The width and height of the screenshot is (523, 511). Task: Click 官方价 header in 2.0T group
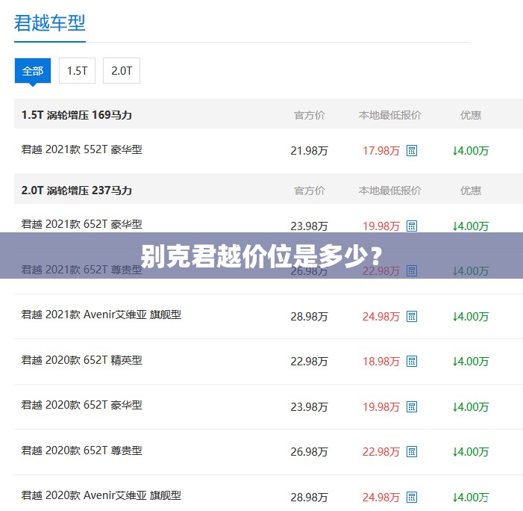coord(310,191)
